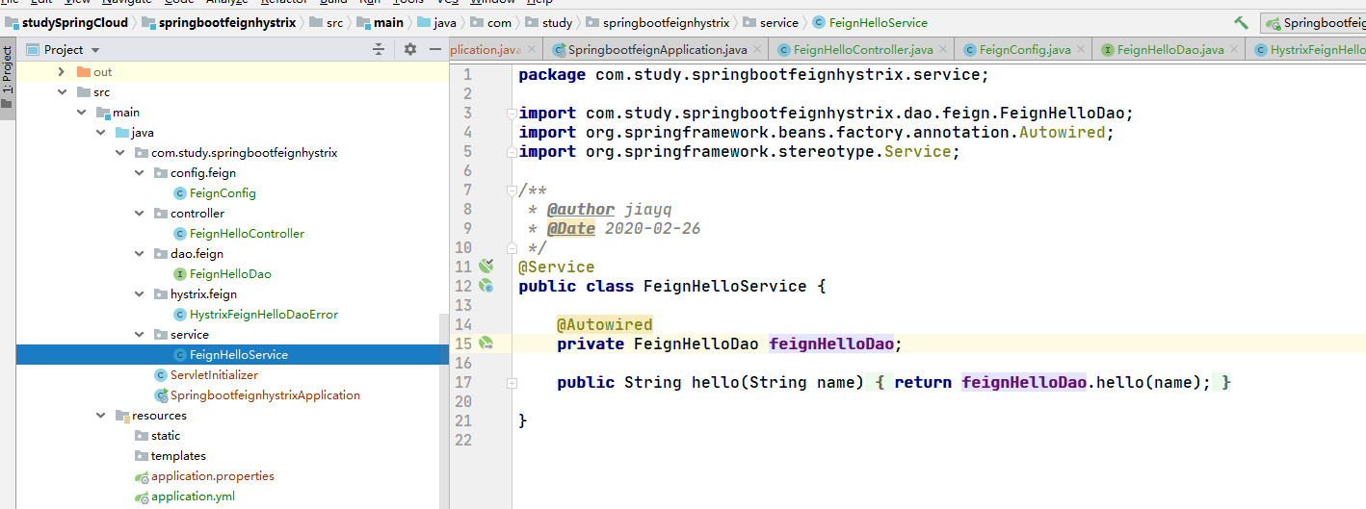
Task: Select FeignHelloController in project tree
Action: (x=247, y=234)
